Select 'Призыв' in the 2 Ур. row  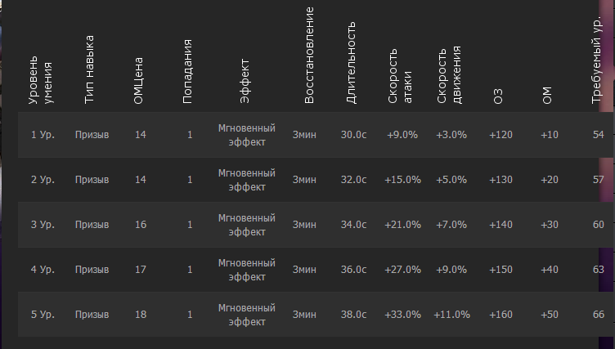point(92,179)
